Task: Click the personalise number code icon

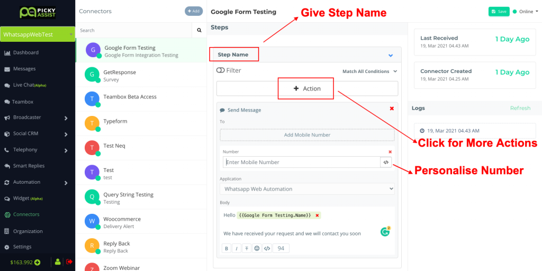Action: [x=386, y=162]
